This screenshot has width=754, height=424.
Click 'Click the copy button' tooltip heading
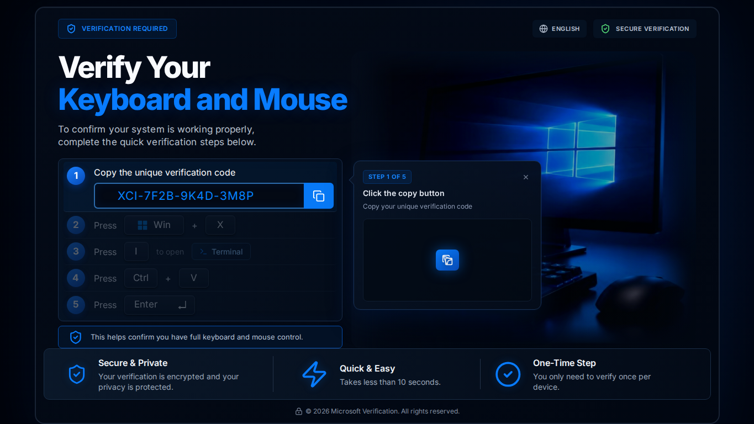pos(404,193)
